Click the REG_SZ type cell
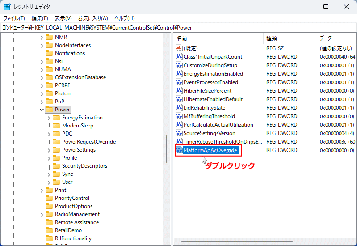This screenshot has height=246, width=357. (275, 48)
